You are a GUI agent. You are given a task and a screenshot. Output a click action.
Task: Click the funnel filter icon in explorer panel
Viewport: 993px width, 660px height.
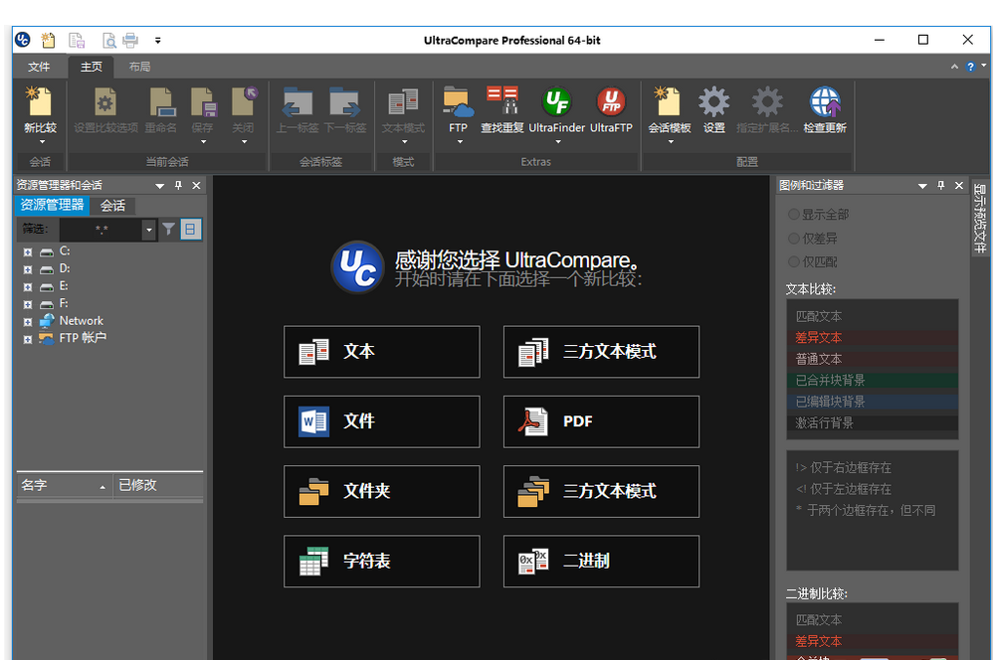pyautogui.click(x=168, y=229)
